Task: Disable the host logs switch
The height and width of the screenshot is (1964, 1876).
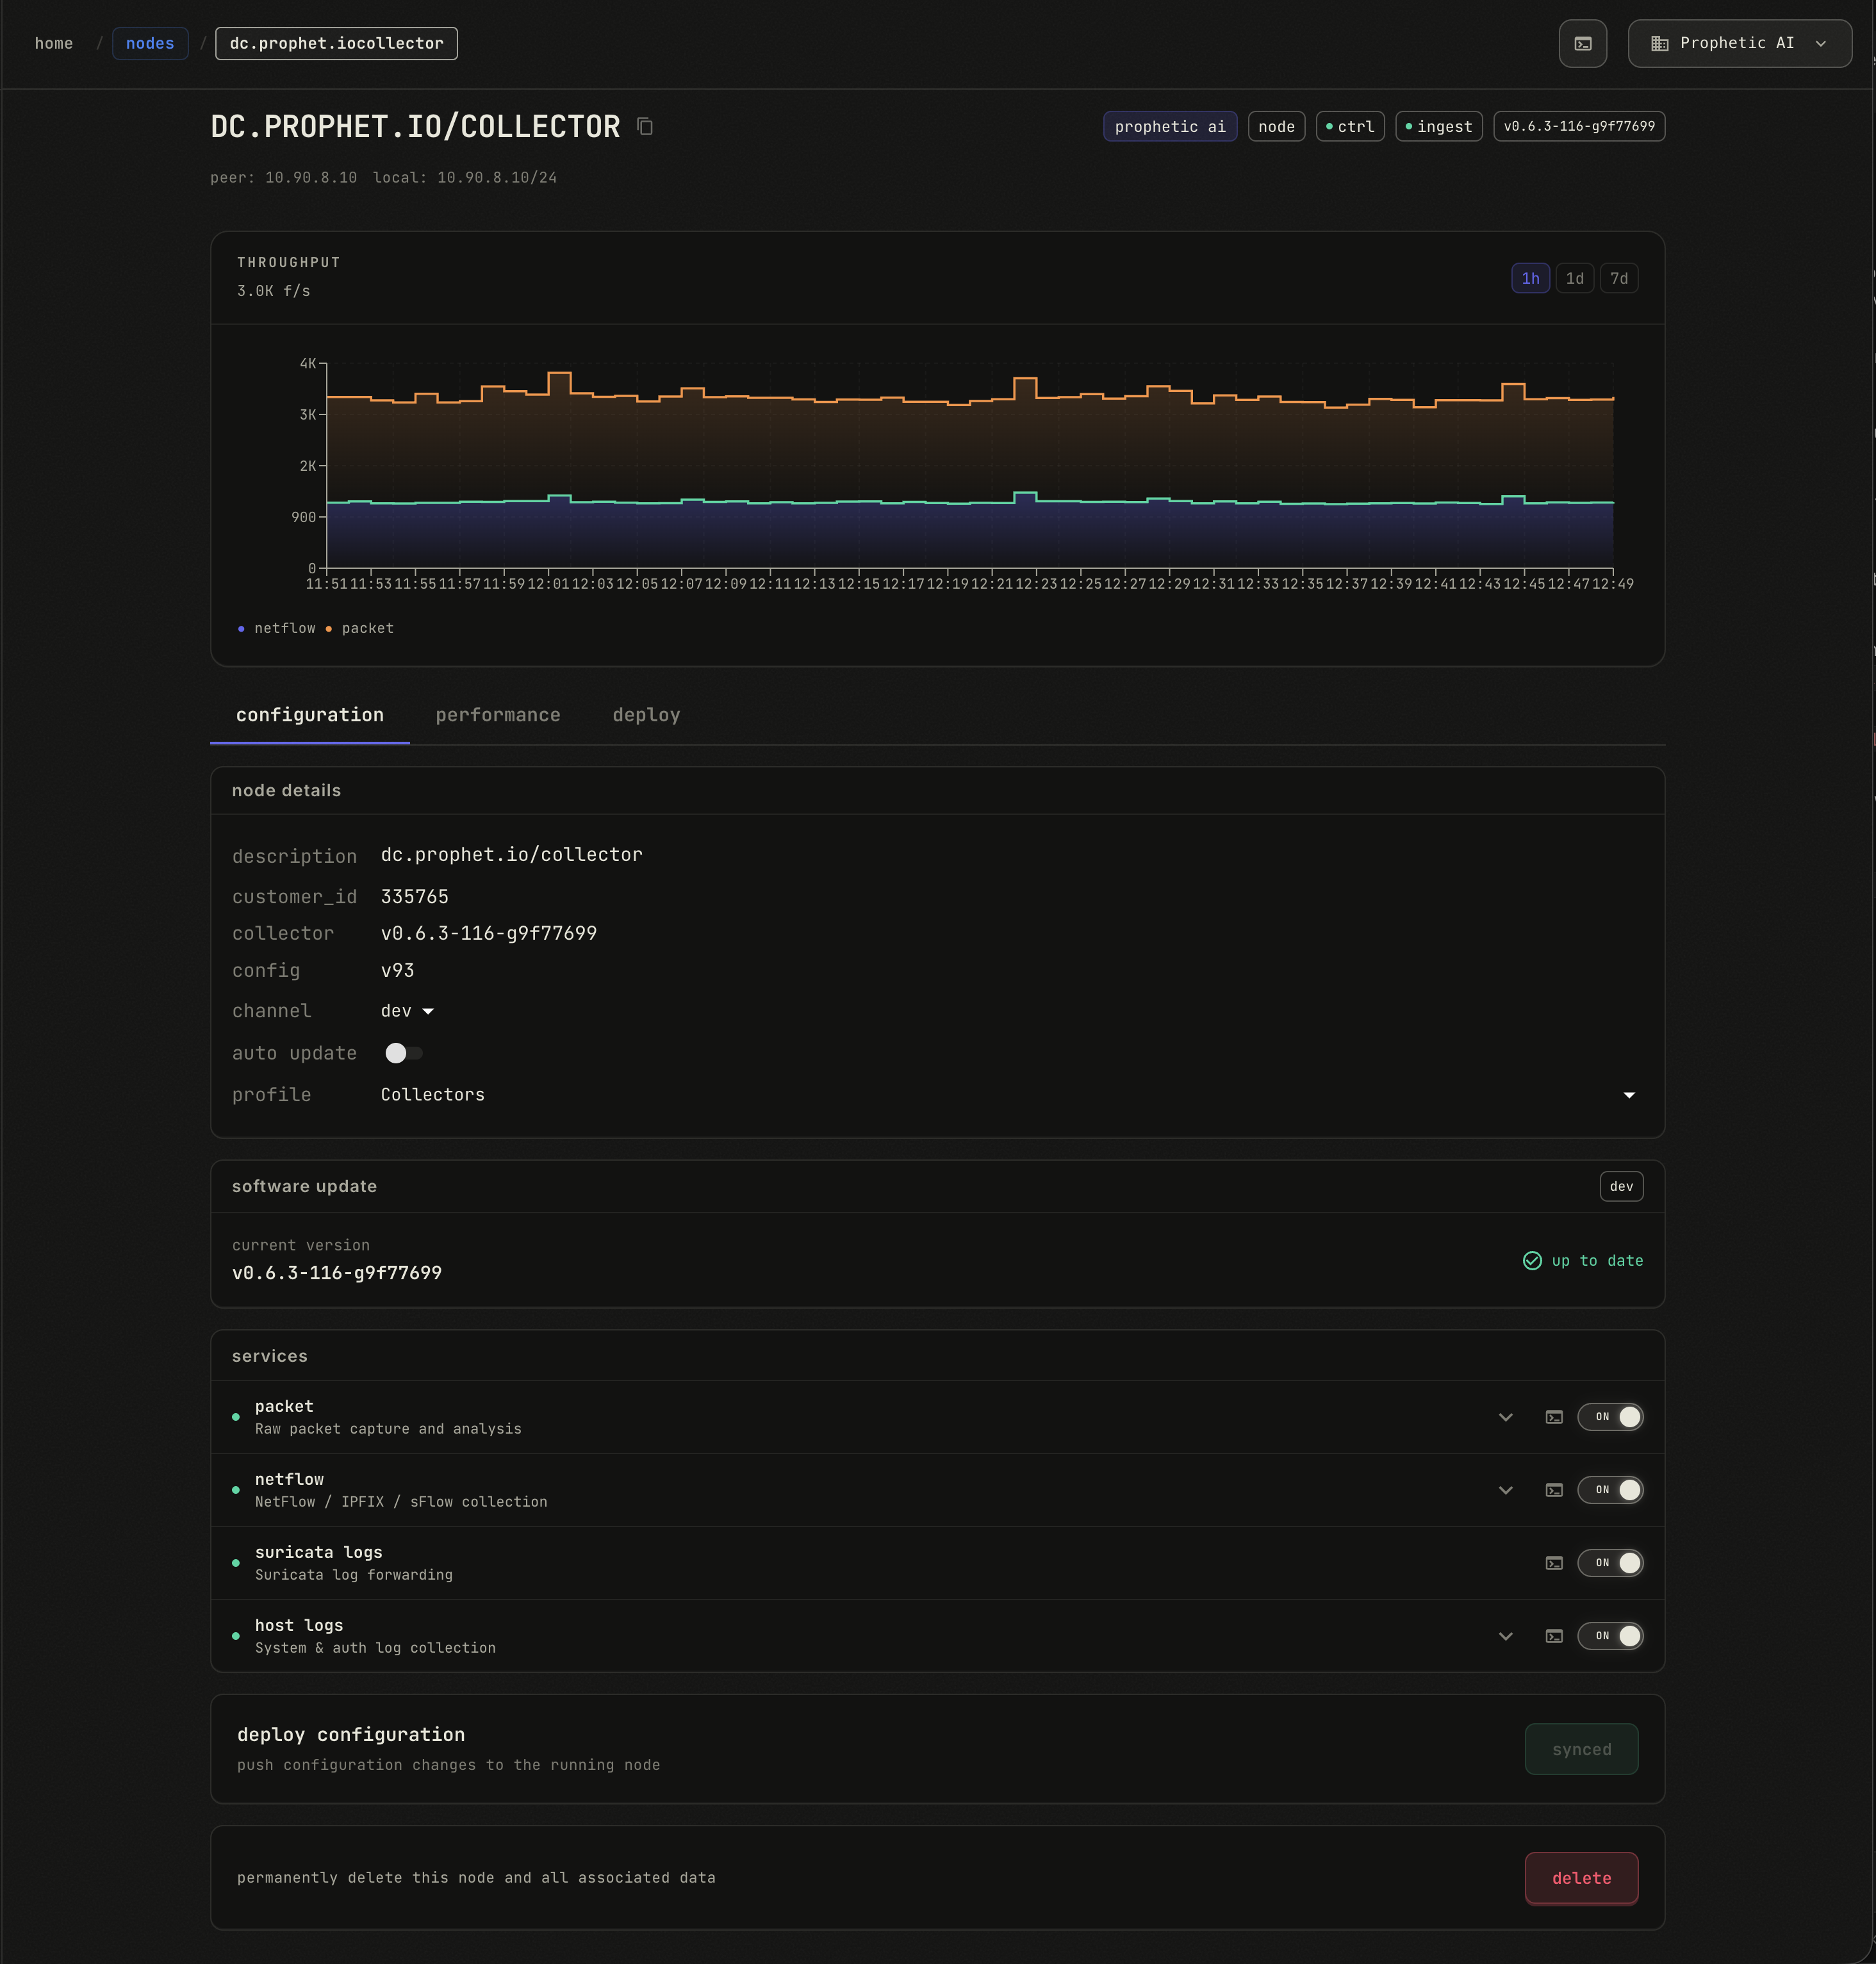Action: 1610,1636
